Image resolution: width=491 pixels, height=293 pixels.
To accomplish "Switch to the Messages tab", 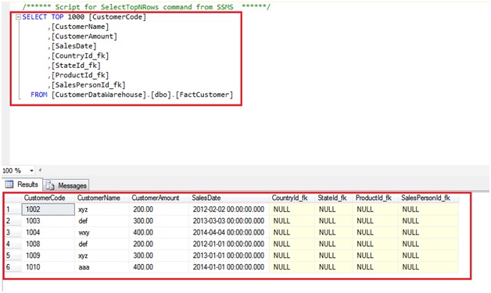I will [x=66, y=186].
